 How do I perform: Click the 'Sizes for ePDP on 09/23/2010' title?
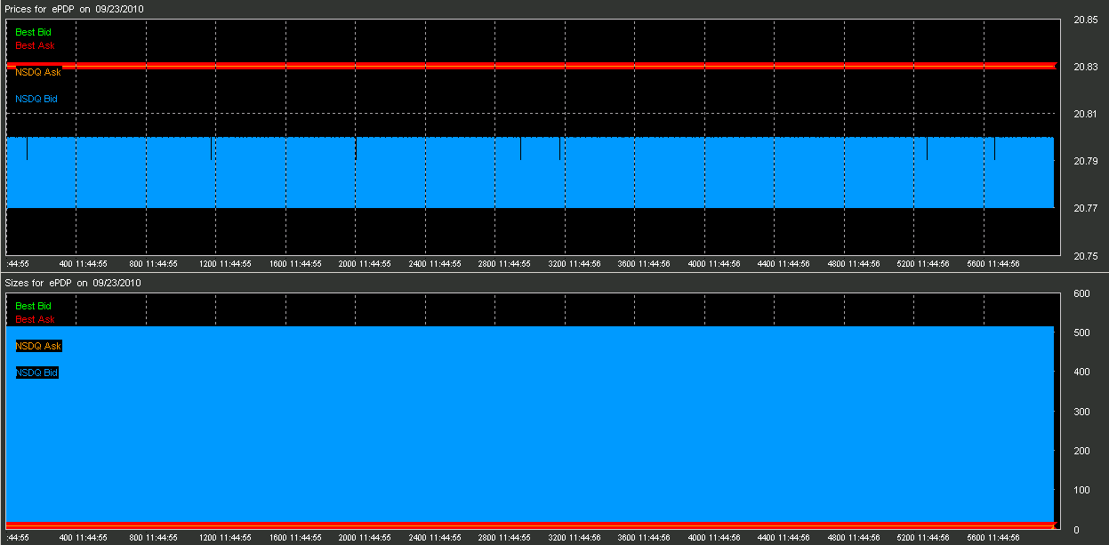click(73, 283)
